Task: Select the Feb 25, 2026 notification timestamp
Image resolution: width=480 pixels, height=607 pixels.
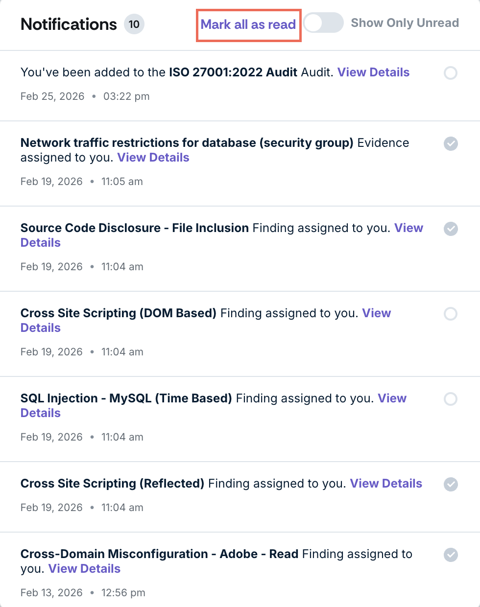Action: coord(52,96)
